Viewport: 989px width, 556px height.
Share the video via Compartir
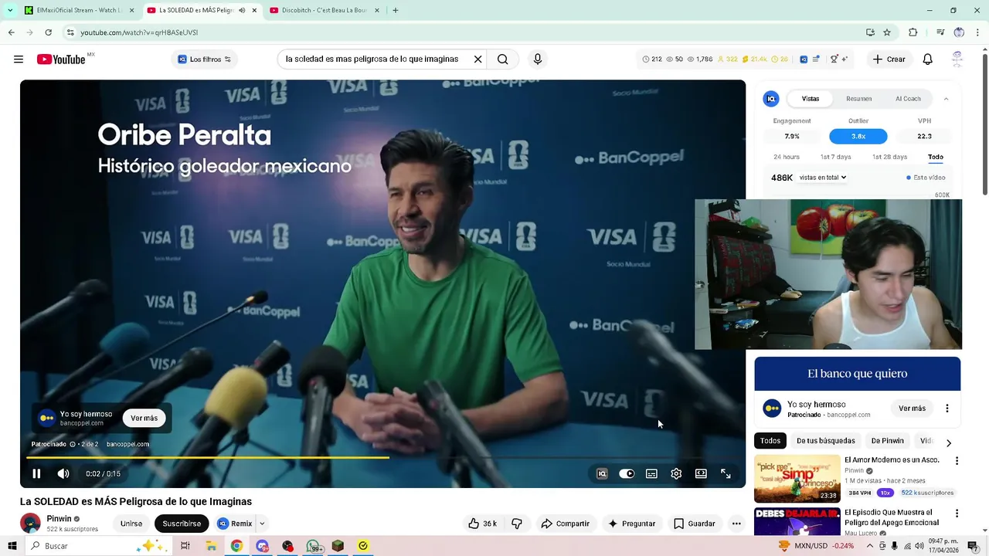pyautogui.click(x=565, y=524)
